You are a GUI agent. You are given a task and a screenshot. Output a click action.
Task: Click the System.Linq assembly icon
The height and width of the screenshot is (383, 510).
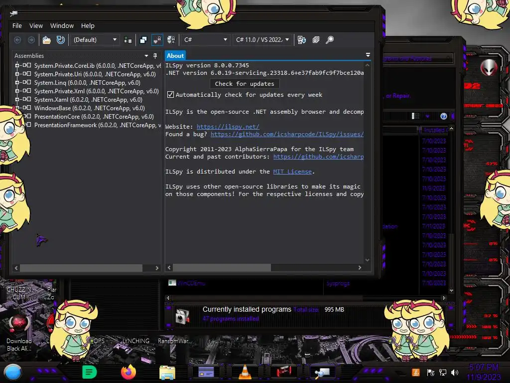coord(27,82)
